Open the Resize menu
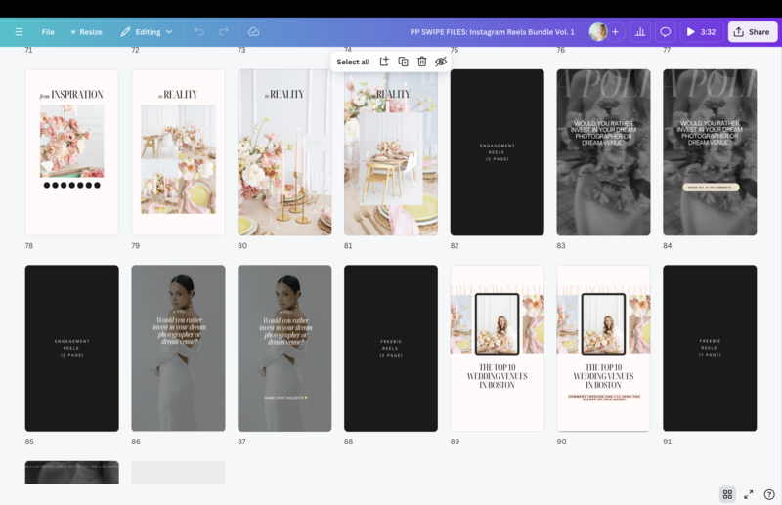782x505 pixels. pos(85,32)
